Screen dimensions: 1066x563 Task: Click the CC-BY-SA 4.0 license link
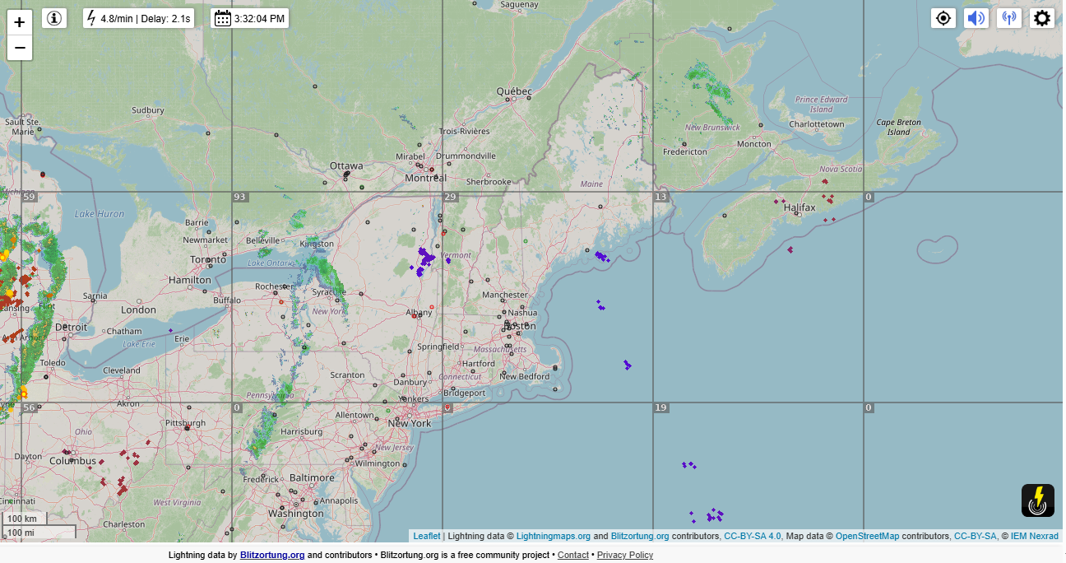(752, 536)
